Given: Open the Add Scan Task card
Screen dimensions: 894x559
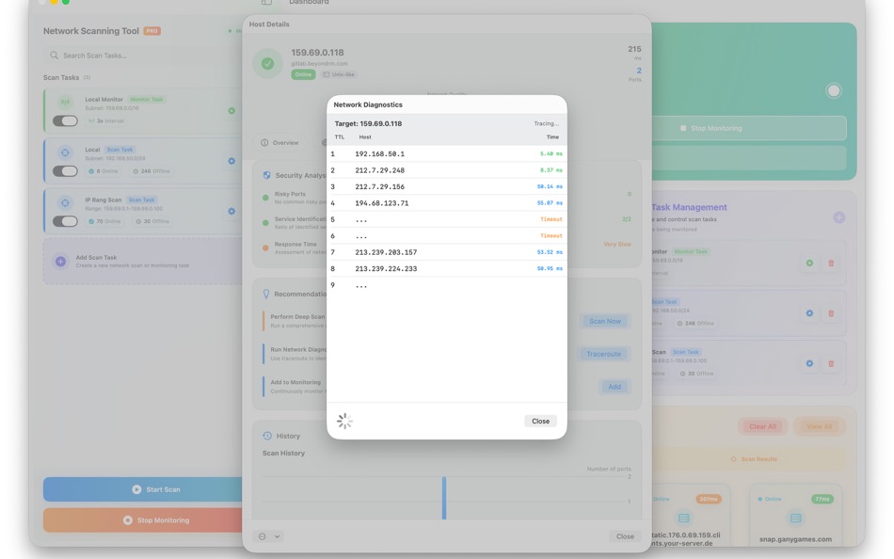Looking at the screenshot, I should click(x=142, y=262).
